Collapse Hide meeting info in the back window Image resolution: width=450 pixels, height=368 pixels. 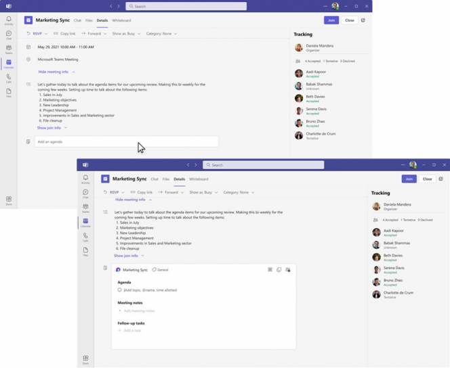click(x=56, y=72)
